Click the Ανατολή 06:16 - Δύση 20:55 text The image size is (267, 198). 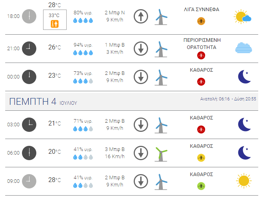228,99
